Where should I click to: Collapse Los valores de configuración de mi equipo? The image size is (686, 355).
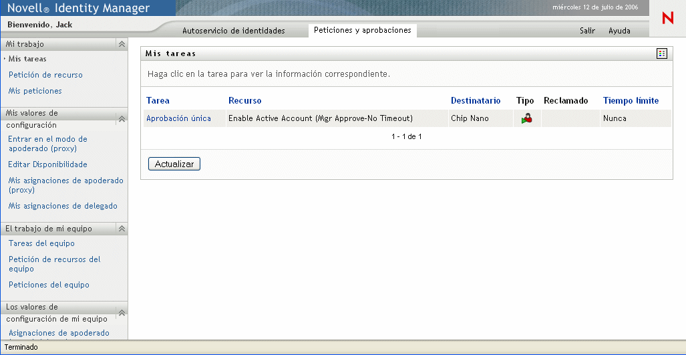[x=122, y=312]
